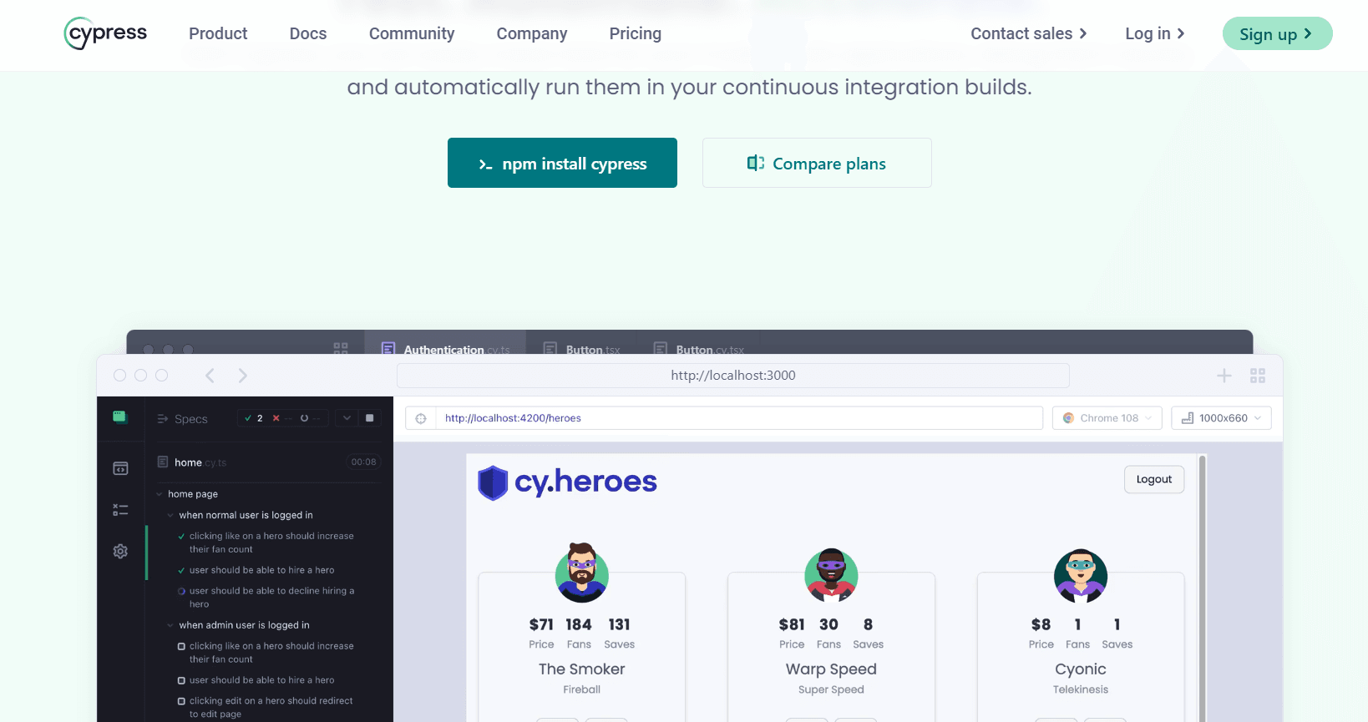Toggle the pending 'clicking like on a hero' test checkbox under admin user
This screenshot has width=1368, height=722.
181,646
